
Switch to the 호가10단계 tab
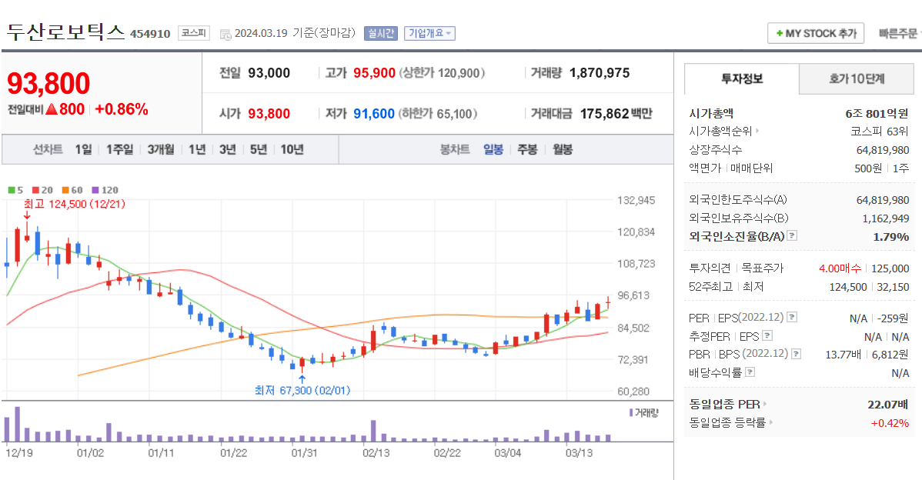click(x=857, y=78)
